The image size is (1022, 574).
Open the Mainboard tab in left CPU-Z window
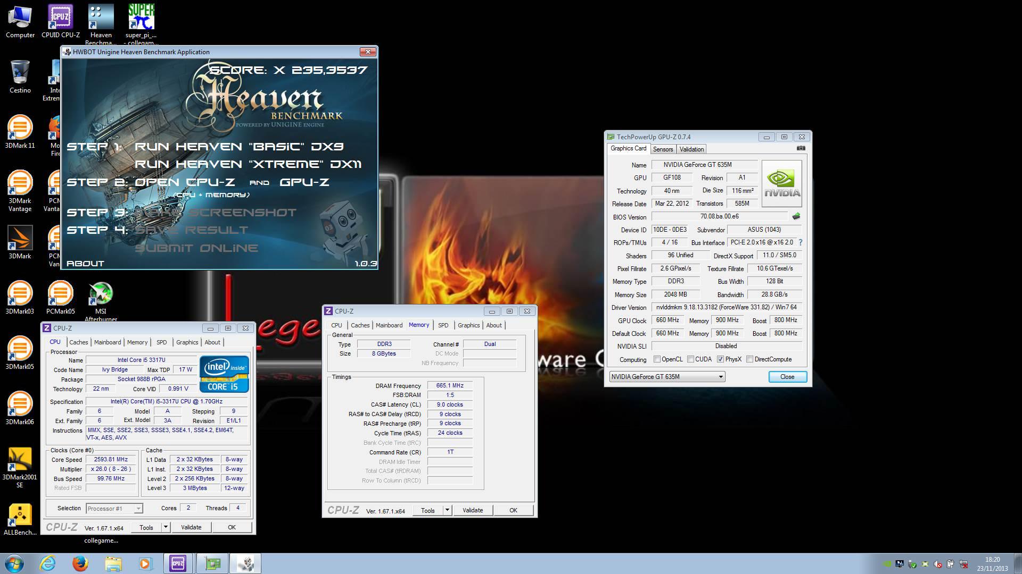coord(108,342)
